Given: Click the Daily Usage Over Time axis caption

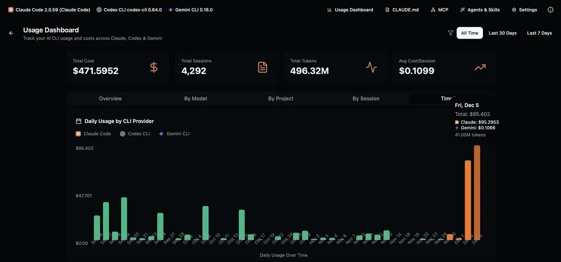Looking at the screenshot, I should [x=284, y=255].
